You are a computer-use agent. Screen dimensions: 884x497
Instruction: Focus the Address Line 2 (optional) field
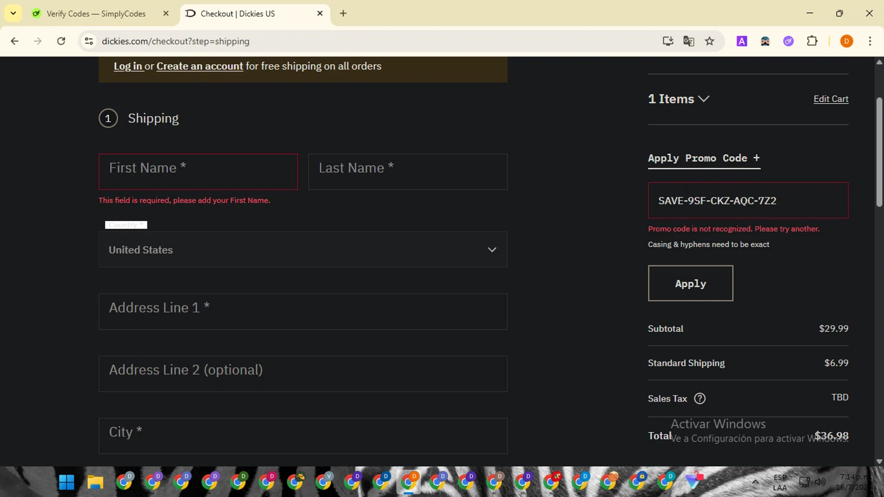pyautogui.click(x=303, y=374)
